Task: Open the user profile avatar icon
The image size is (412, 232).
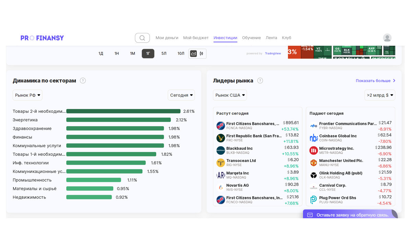Action: tap(387, 37)
